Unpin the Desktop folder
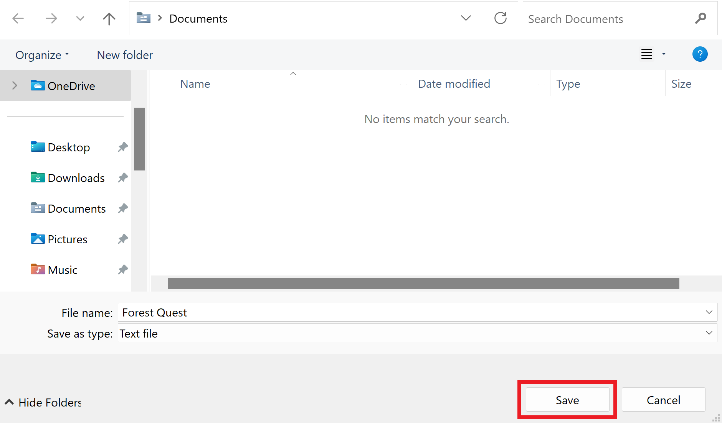This screenshot has height=423, width=722. point(122,147)
